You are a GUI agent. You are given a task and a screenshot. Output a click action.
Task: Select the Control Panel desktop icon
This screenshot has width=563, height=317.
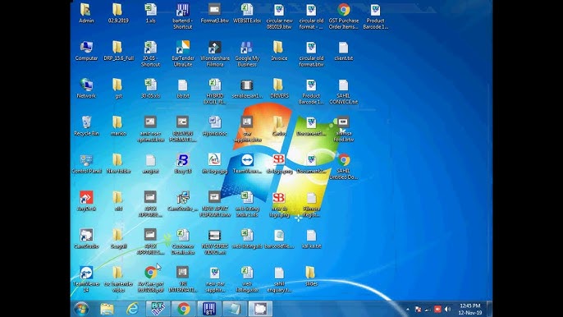pyautogui.click(x=86, y=163)
